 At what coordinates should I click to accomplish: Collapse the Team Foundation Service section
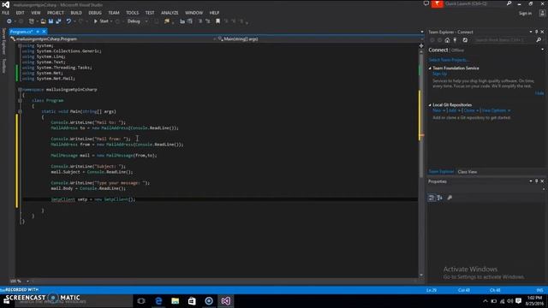point(430,68)
